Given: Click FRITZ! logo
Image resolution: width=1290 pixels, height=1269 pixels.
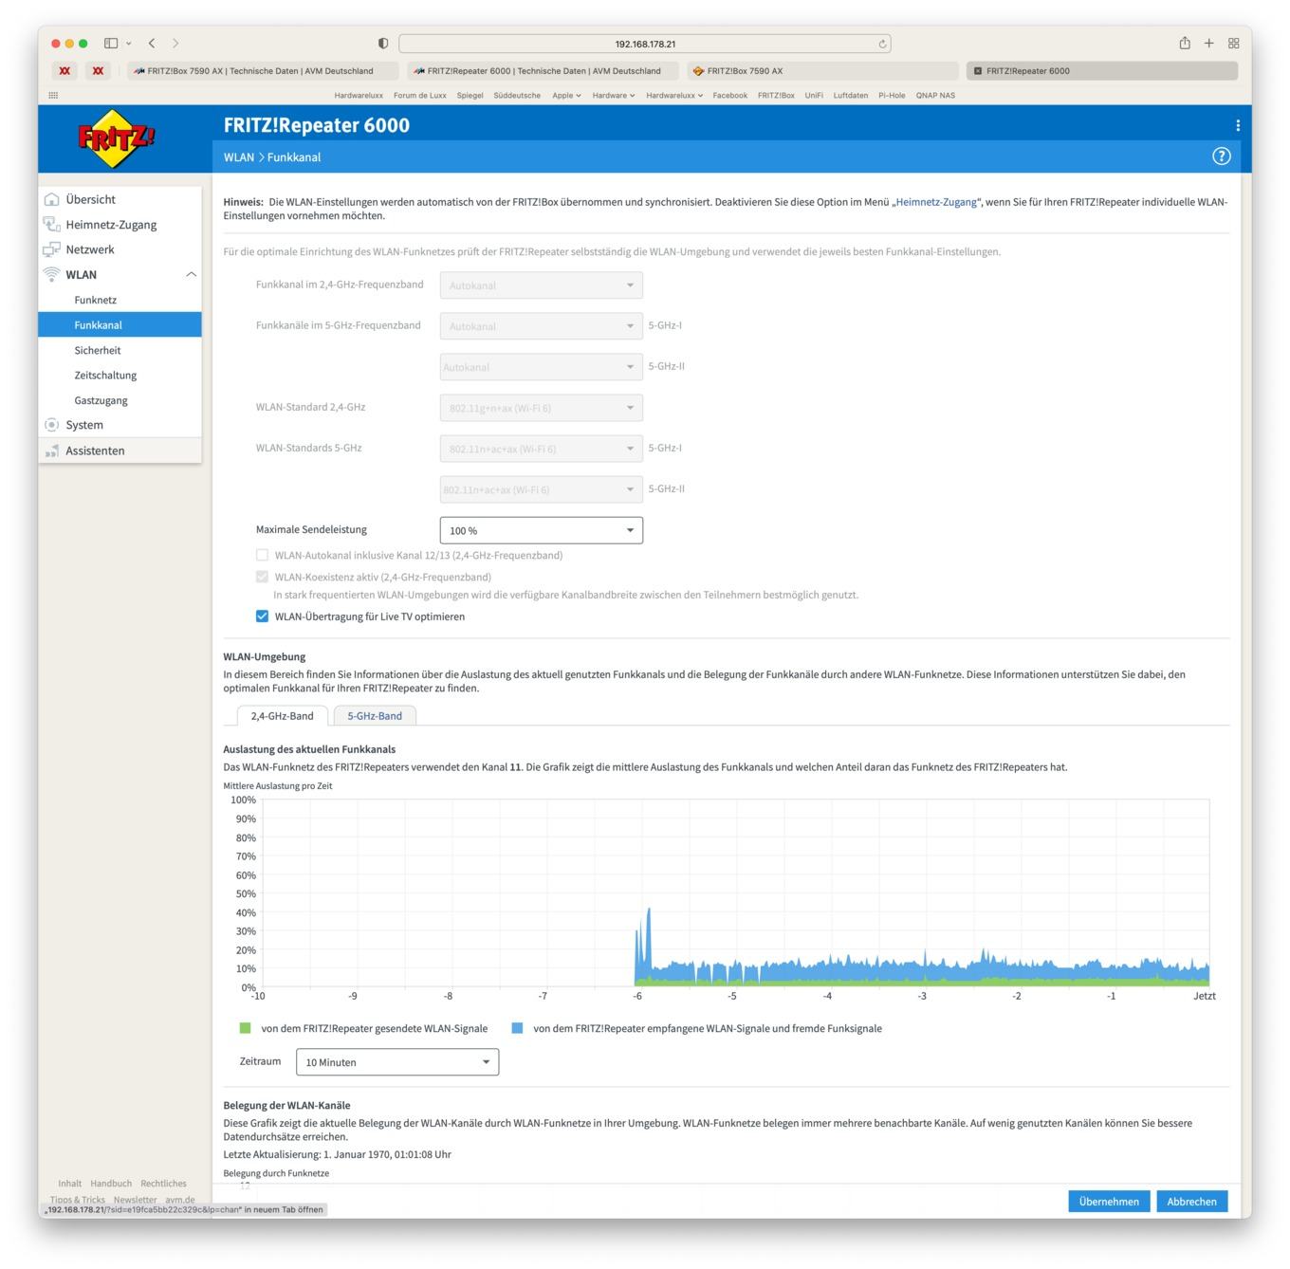Looking at the screenshot, I should 116,139.
